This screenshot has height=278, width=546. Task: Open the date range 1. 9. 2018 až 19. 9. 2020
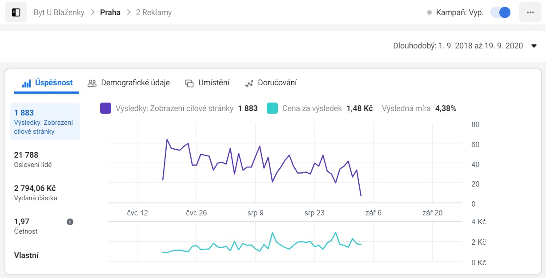pyautogui.click(x=458, y=46)
